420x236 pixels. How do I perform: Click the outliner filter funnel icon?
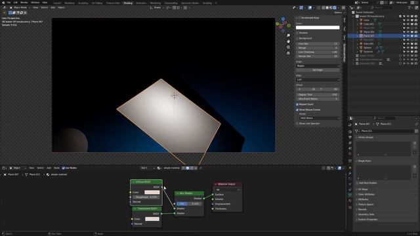pos(409,8)
